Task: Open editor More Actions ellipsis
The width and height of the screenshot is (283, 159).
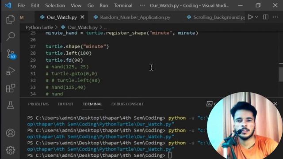Action: point(275,17)
